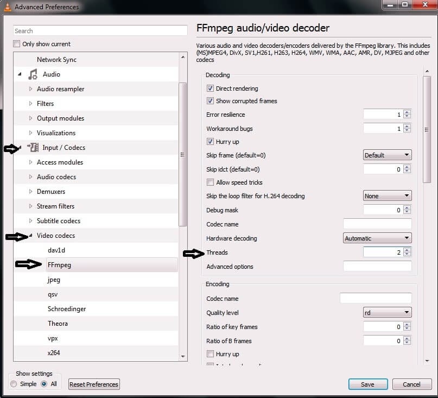
Task: Click the Input / Codecs section icon
Action: 33,147
